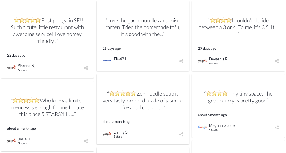Open reviewer name Shanna N.
This screenshot has height=153, width=286.
click(26, 66)
